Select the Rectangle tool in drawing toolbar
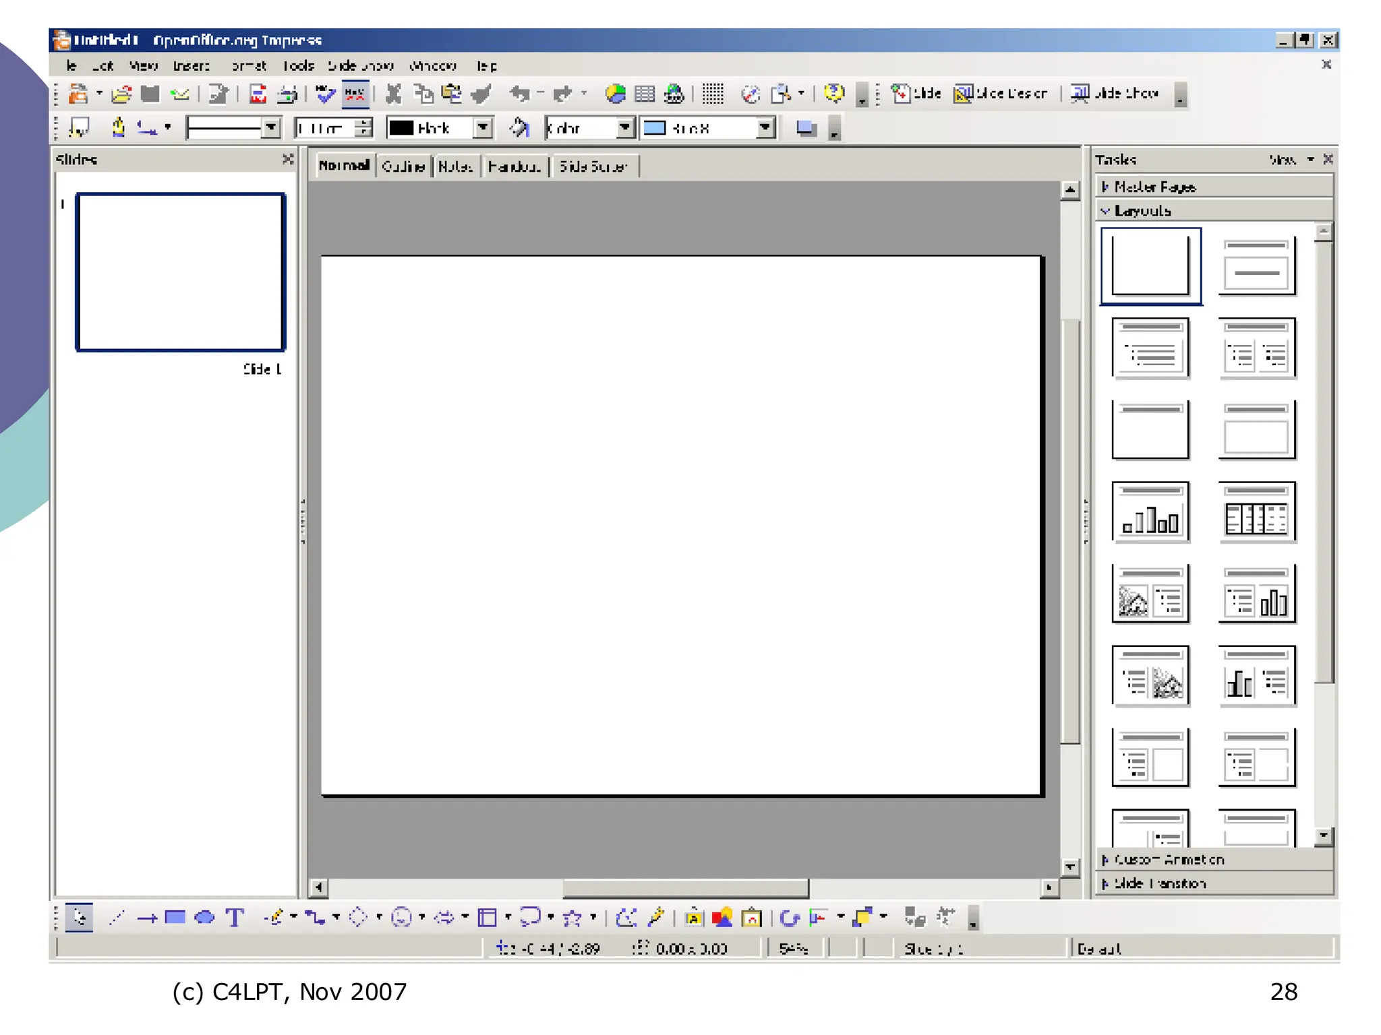 click(175, 917)
